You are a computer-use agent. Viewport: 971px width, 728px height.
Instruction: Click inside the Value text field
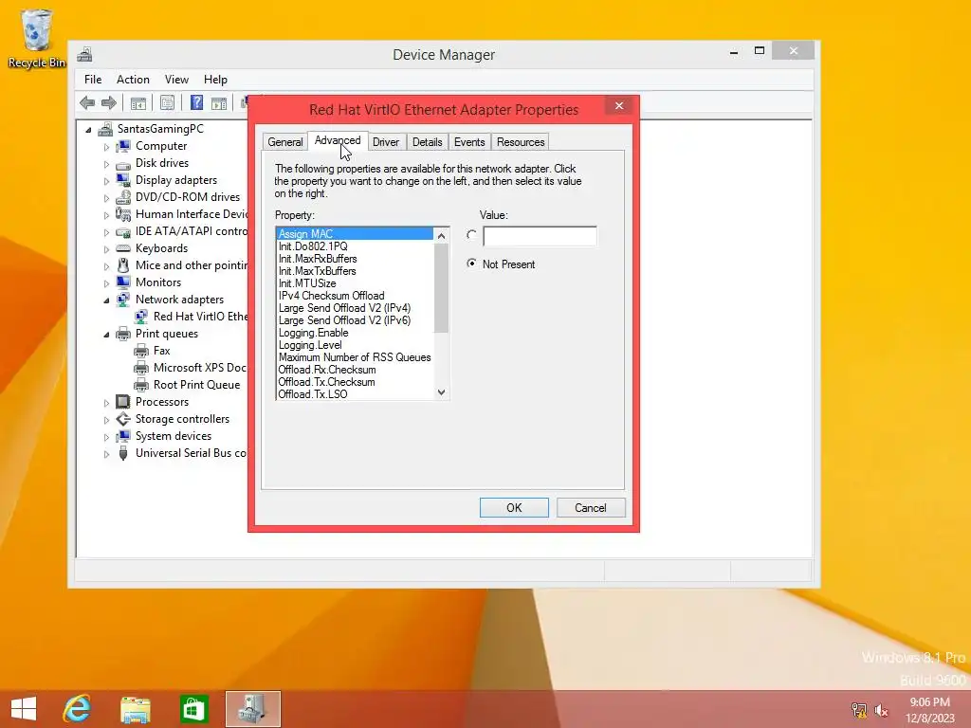pyautogui.click(x=540, y=236)
